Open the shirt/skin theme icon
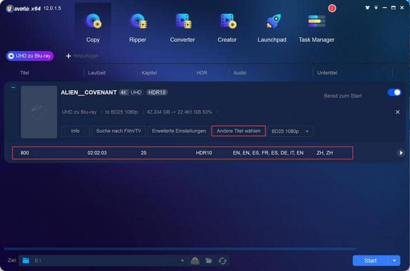 click(x=367, y=8)
